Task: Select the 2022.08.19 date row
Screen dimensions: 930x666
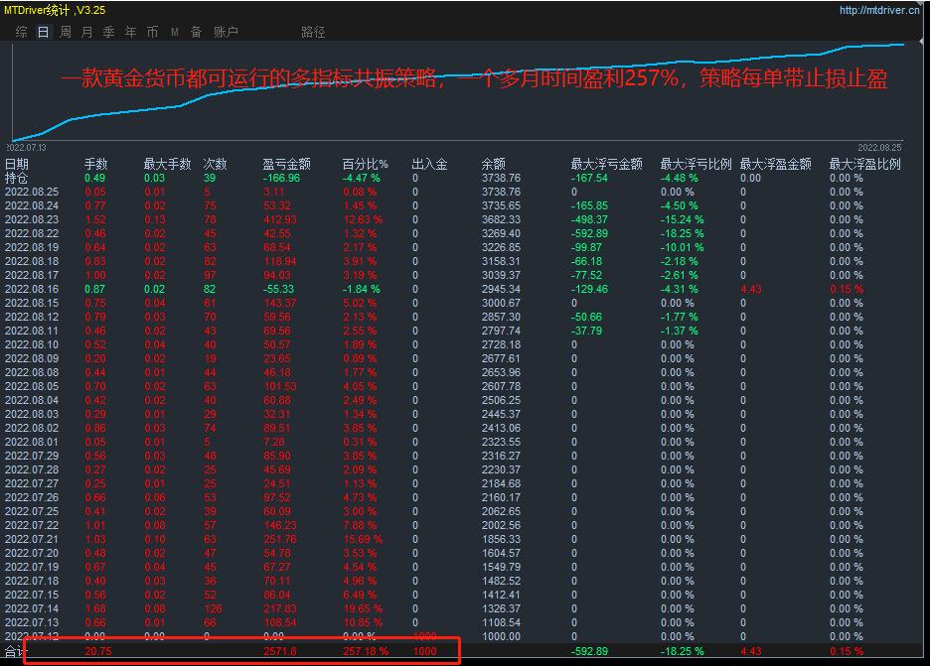Action: tap(32, 248)
